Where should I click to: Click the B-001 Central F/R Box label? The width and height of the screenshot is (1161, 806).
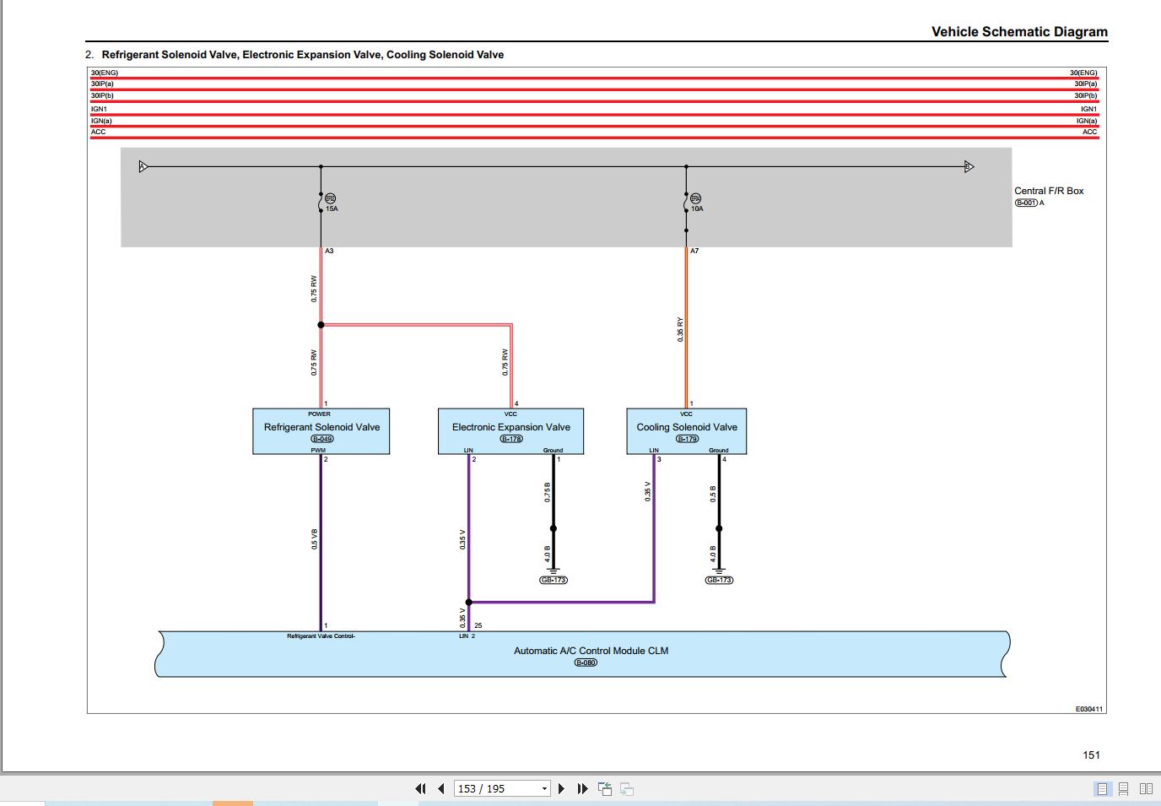point(1026,203)
